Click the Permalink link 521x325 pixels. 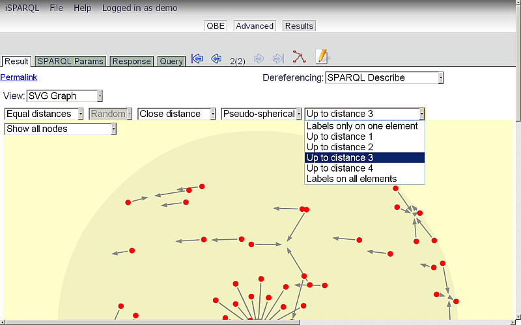click(x=19, y=77)
